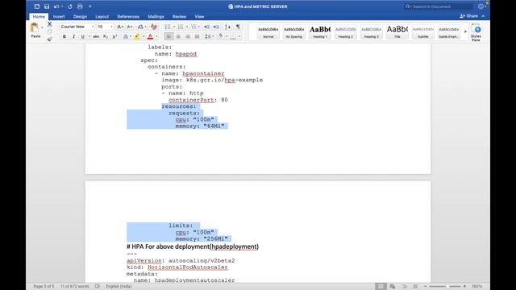Toggle Underline formatting
The width and height of the screenshot is (516, 290).
pos(82,36)
